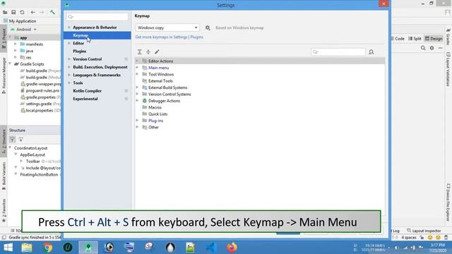452x254 pixels.
Task: Open the Build Variants side tab
Action: (4, 176)
